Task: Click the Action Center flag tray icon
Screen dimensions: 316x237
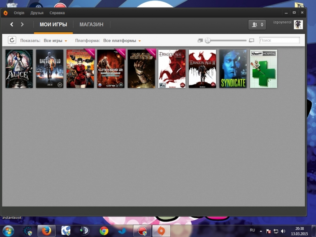Action: [x=268, y=231]
